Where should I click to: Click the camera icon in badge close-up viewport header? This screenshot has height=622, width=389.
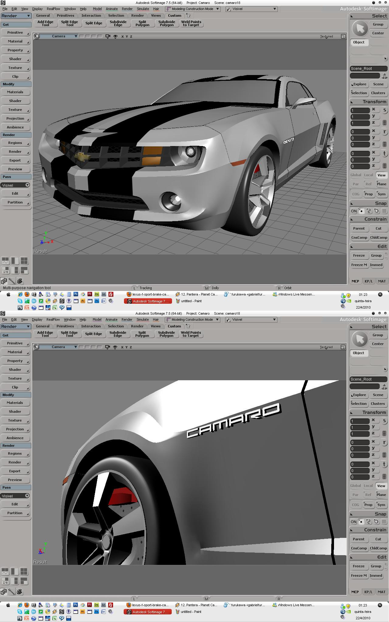click(x=107, y=347)
